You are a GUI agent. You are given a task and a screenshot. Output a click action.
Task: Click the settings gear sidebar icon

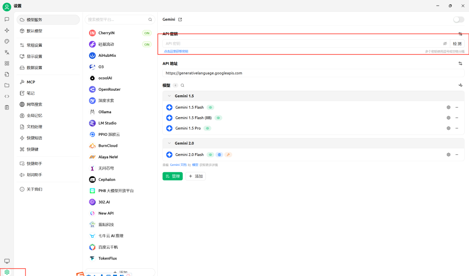tap(7, 272)
